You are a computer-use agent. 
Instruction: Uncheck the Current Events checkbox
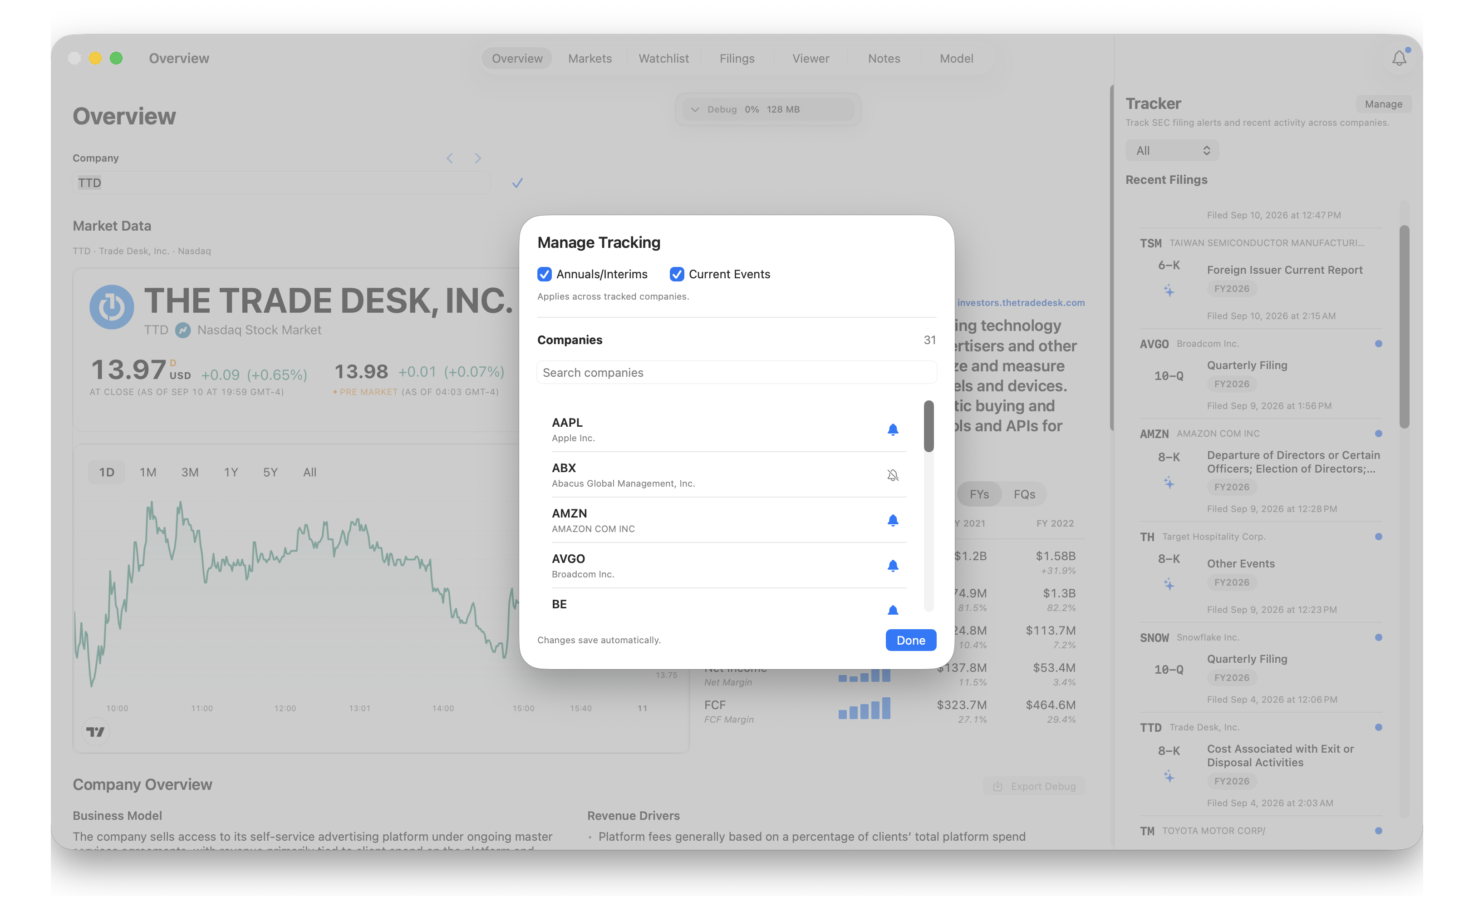[677, 274]
